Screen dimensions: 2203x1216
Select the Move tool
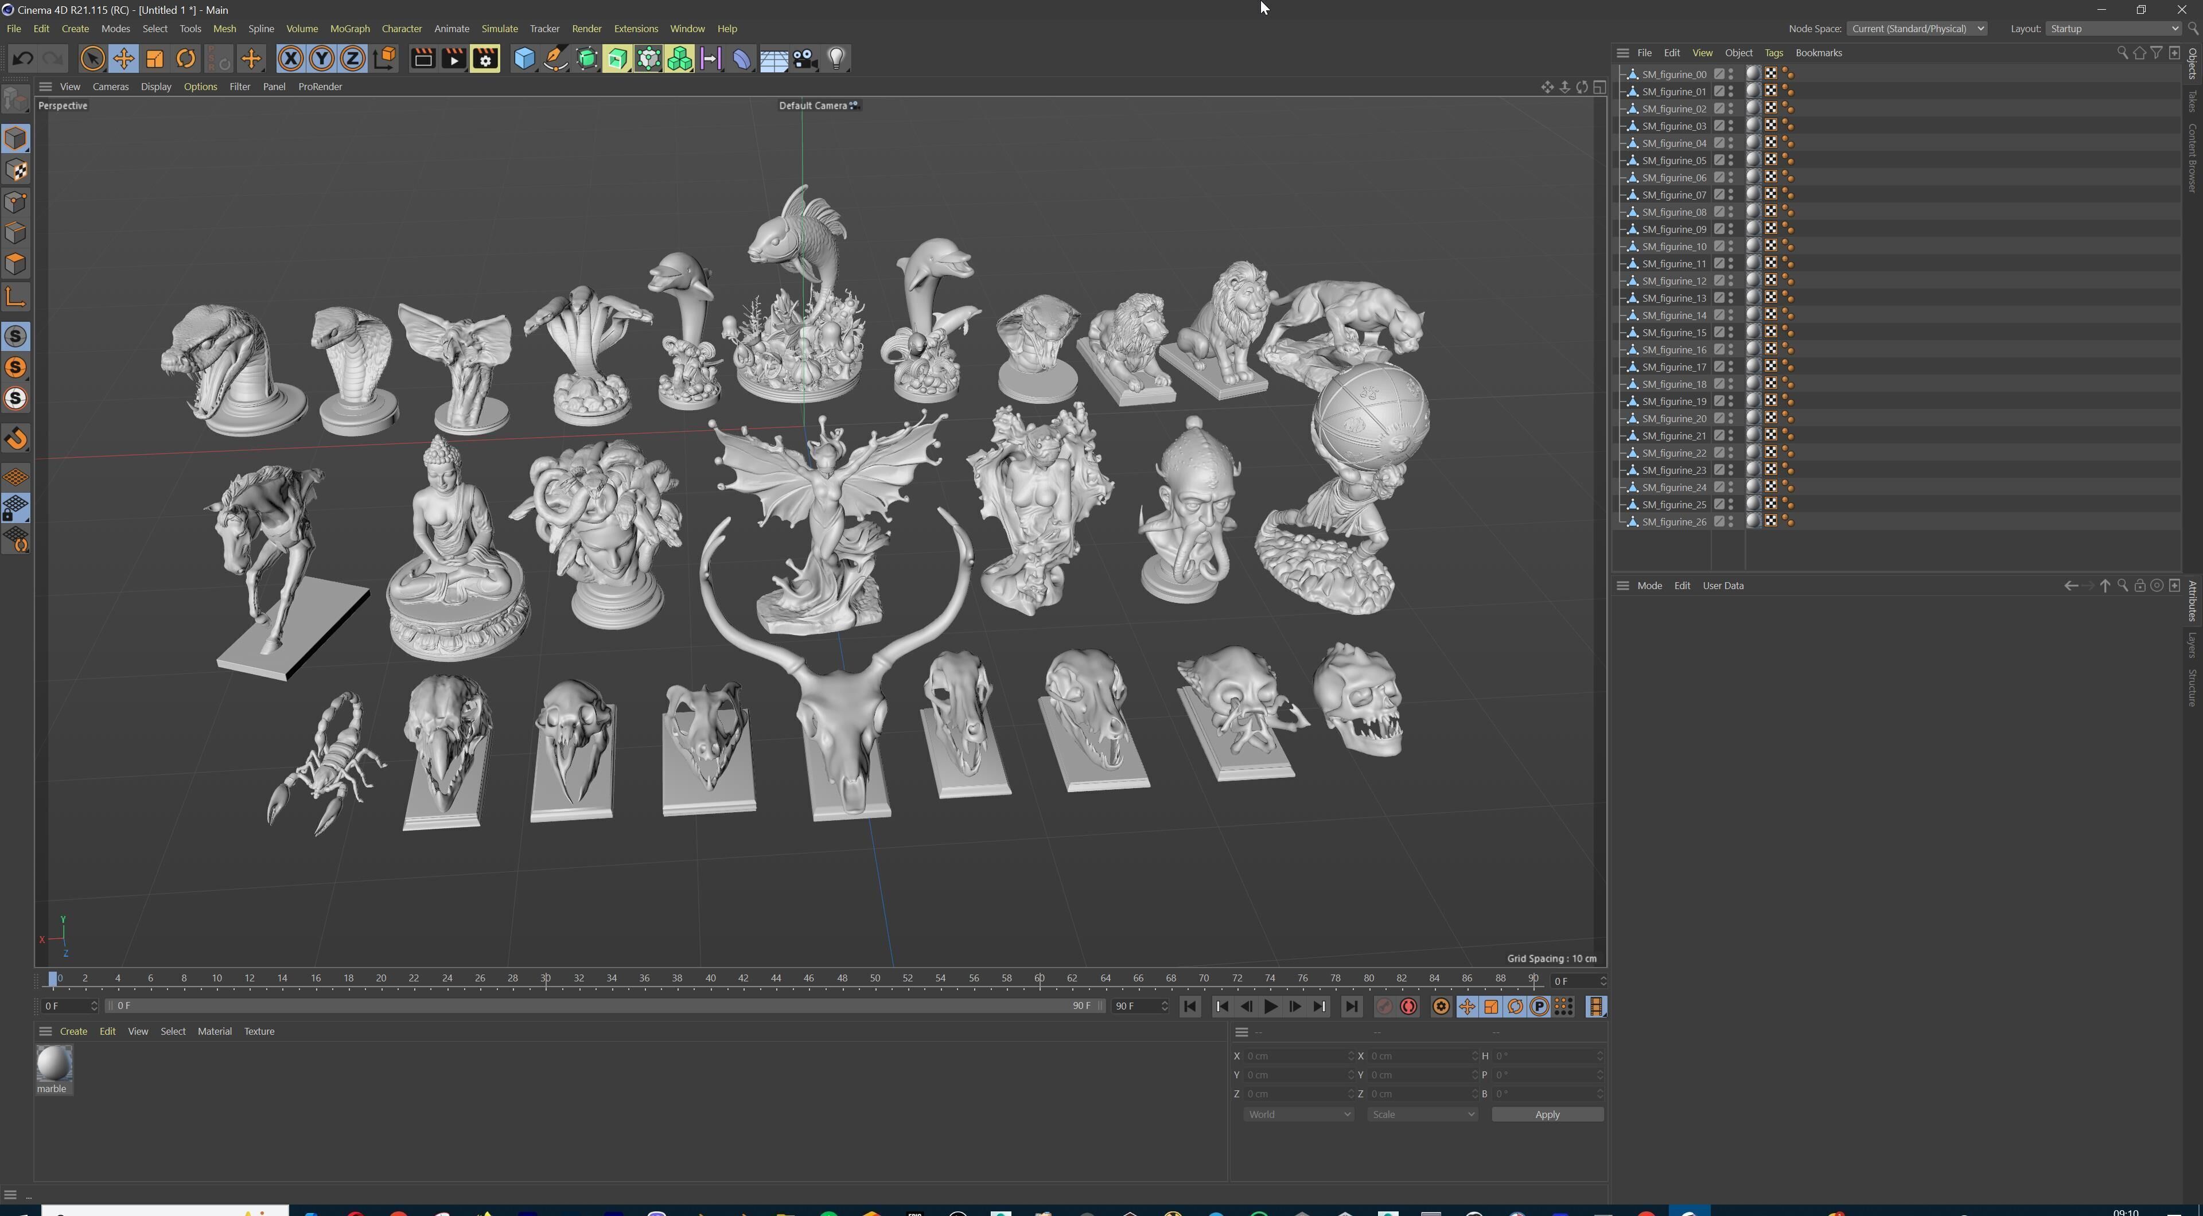(x=123, y=58)
